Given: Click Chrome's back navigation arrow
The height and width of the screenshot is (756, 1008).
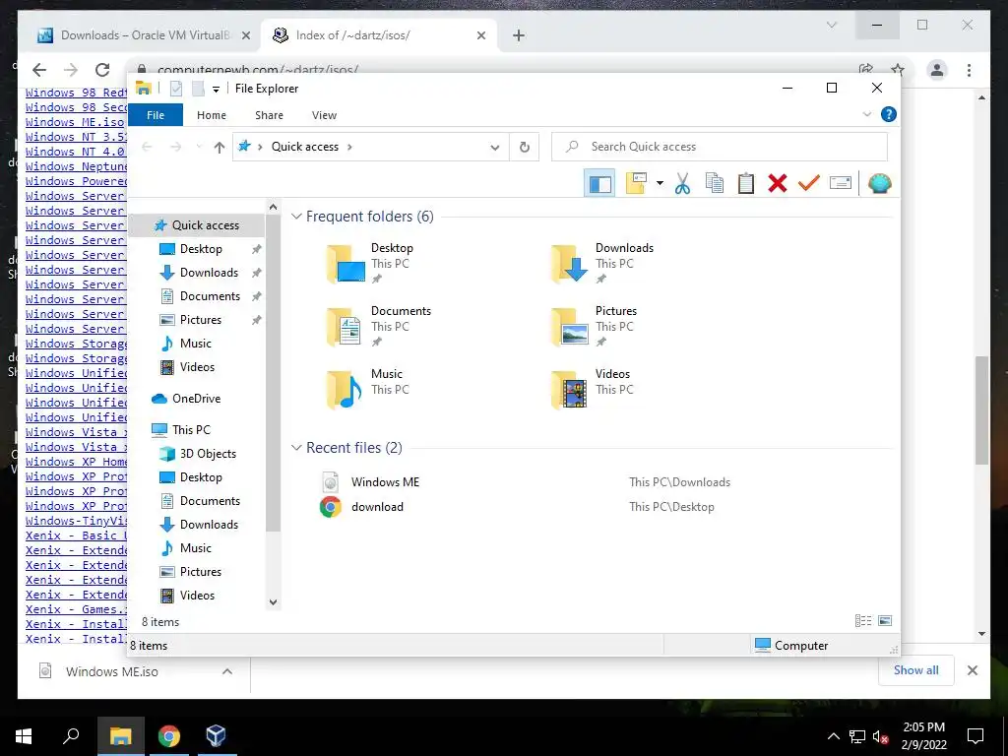Looking at the screenshot, I should point(39,70).
